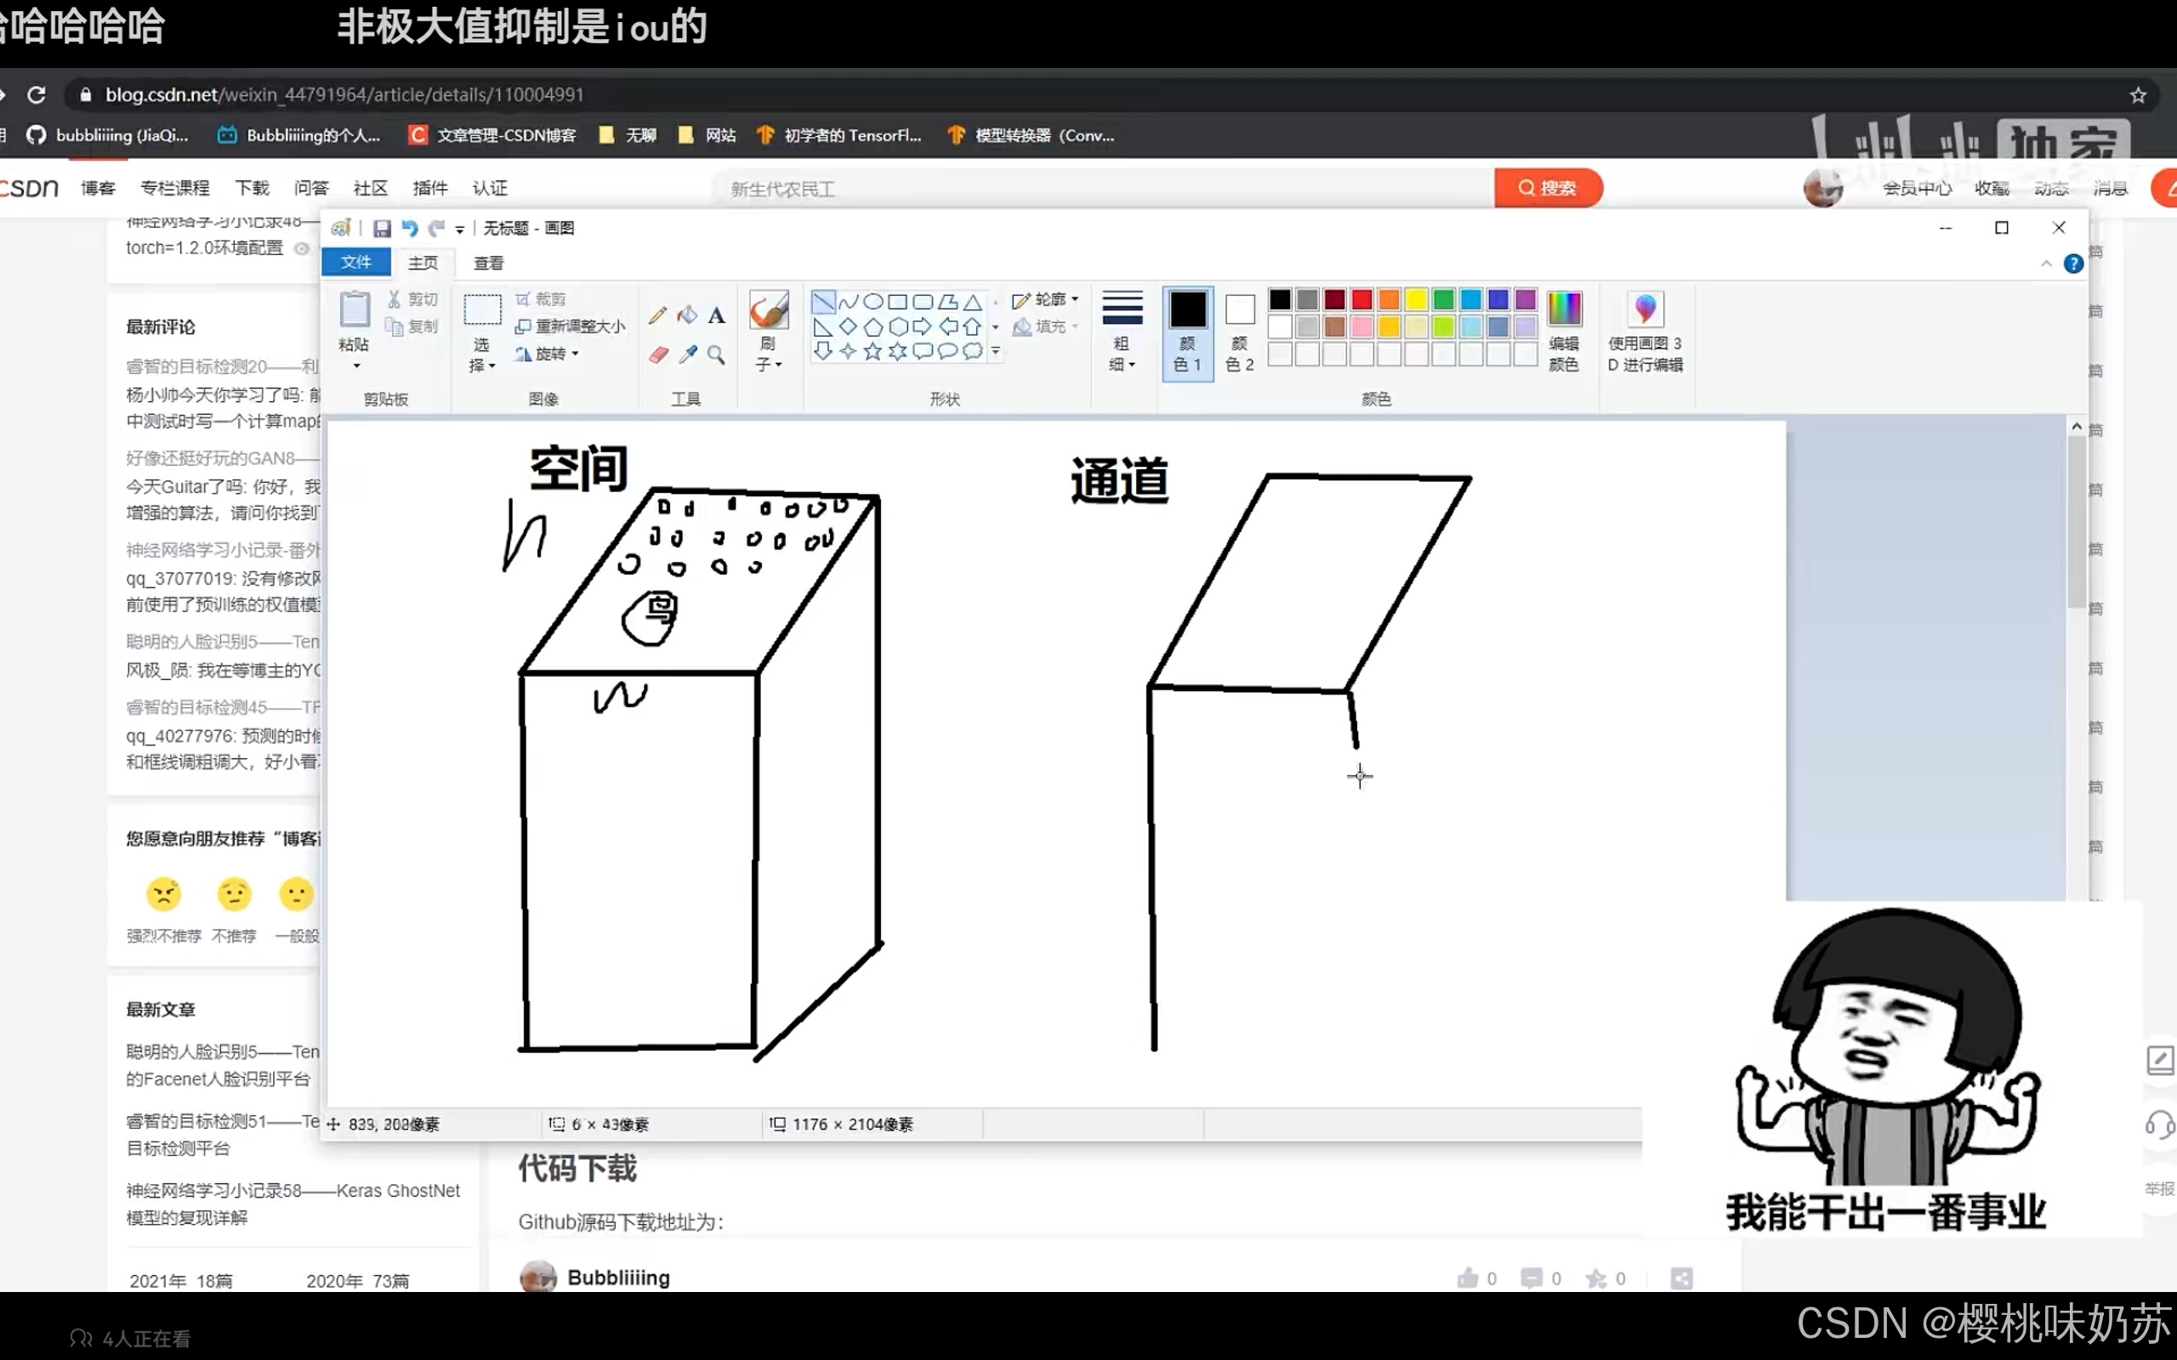
Task: Click the five-point star shape
Action: click(x=873, y=352)
